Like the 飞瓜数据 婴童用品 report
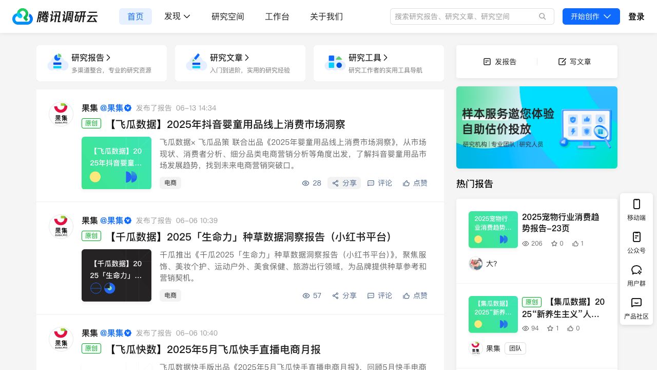Image resolution: width=657 pixels, height=370 pixels. click(415, 183)
